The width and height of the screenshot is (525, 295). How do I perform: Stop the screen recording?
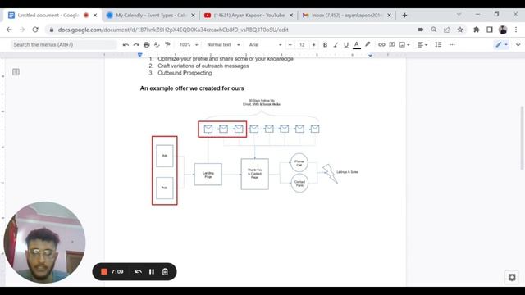[104, 271]
